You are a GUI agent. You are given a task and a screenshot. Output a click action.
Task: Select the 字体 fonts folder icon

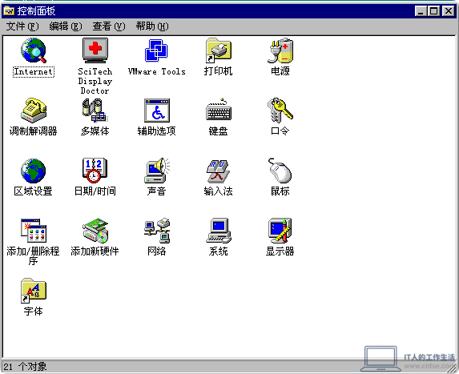[x=34, y=290]
